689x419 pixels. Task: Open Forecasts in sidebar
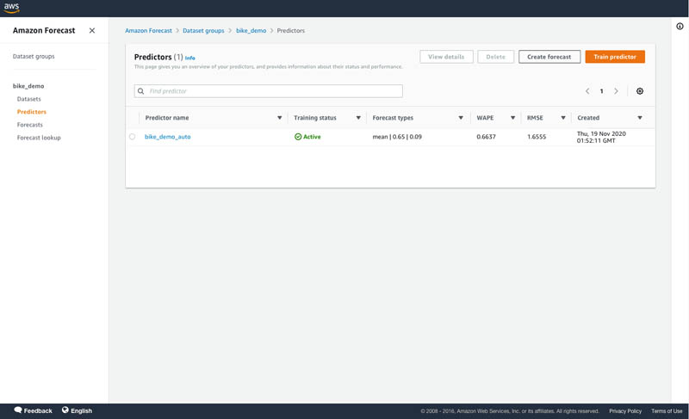point(30,125)
